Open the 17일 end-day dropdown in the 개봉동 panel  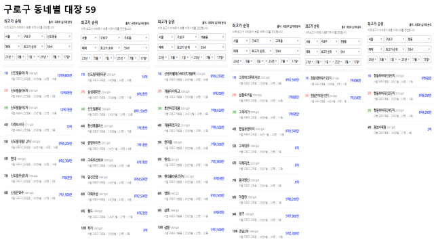coord(220,58)
